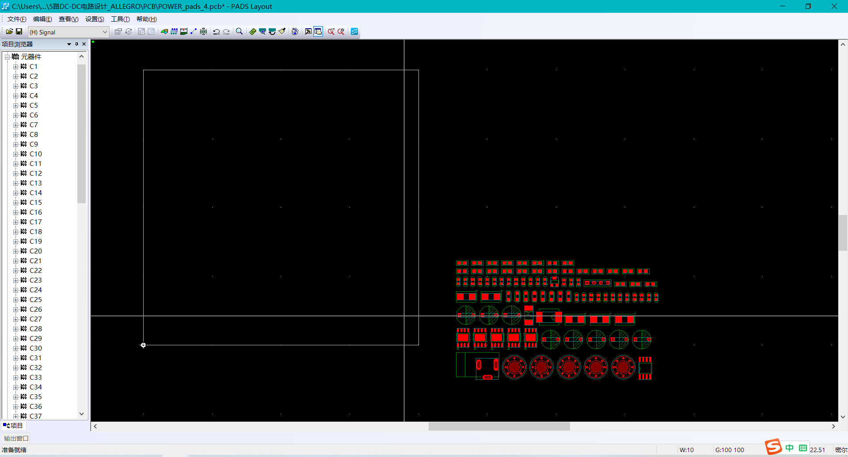Image resolution: width=848 pixels, height=457 pixels.
Task: Pin the 项目浏览器 panel
Action: pos(76,44)
